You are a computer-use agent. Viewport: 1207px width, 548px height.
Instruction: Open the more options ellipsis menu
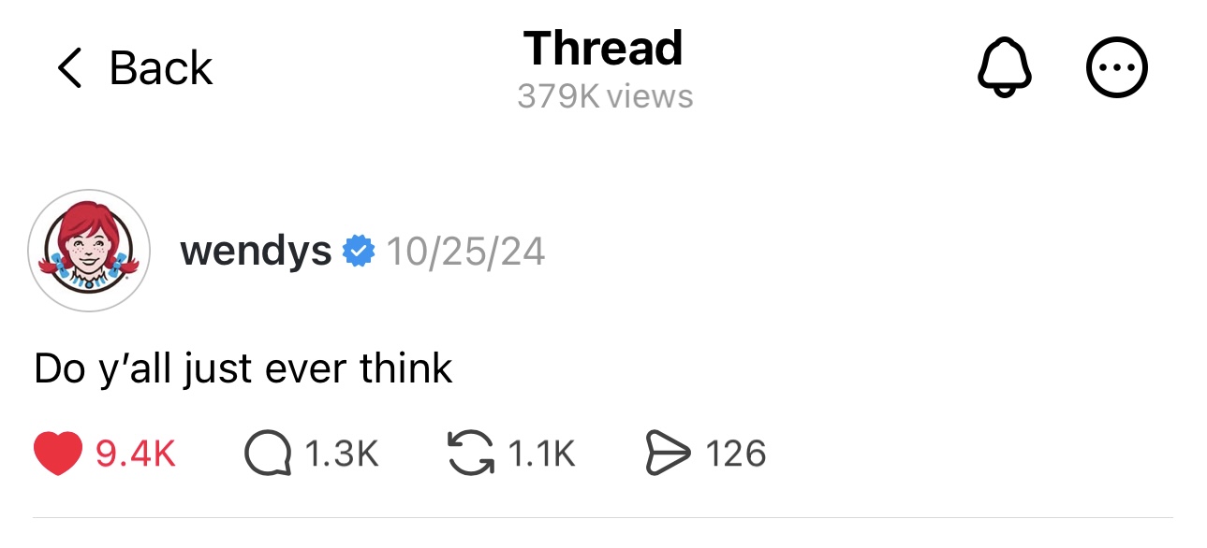point(1116,68)
